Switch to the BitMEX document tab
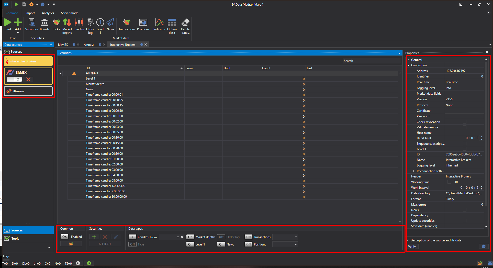493x268 pixels. [x=63, y=45]
